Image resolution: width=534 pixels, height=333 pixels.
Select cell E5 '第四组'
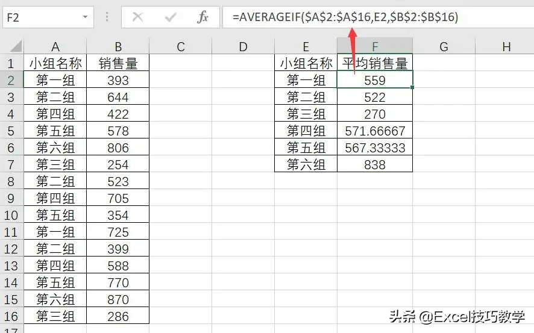(x=306, y=131)
